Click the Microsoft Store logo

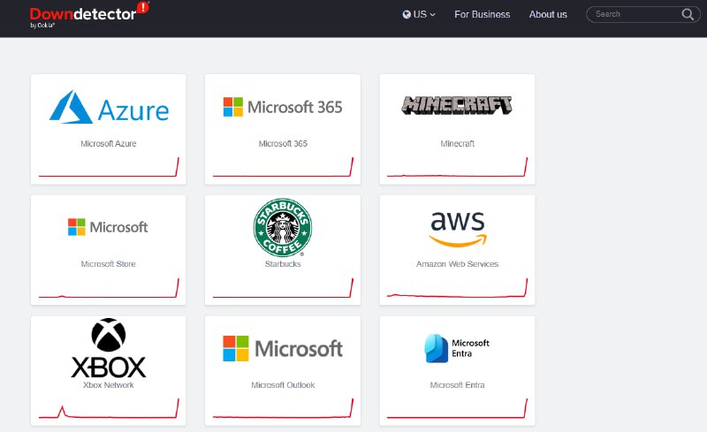(108, 227)
